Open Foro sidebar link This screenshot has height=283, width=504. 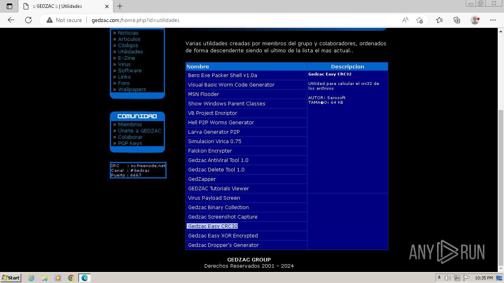pyautogui.click(x=124, y=83)
